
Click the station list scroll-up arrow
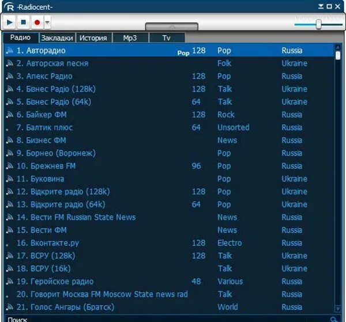tap(338, 47)
